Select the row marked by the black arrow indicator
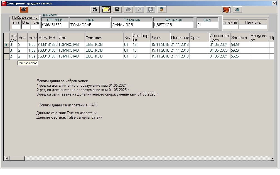This screenshot has width=280, height=175. click(x=6, y=45)
